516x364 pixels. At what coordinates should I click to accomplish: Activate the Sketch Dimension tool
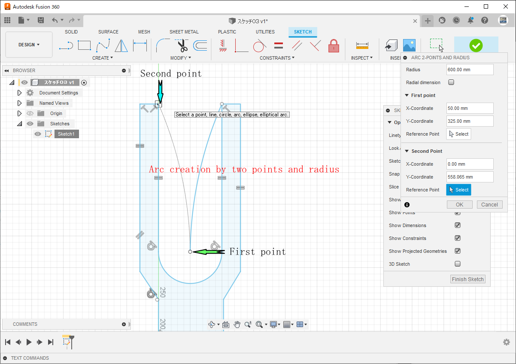(140, 45)
